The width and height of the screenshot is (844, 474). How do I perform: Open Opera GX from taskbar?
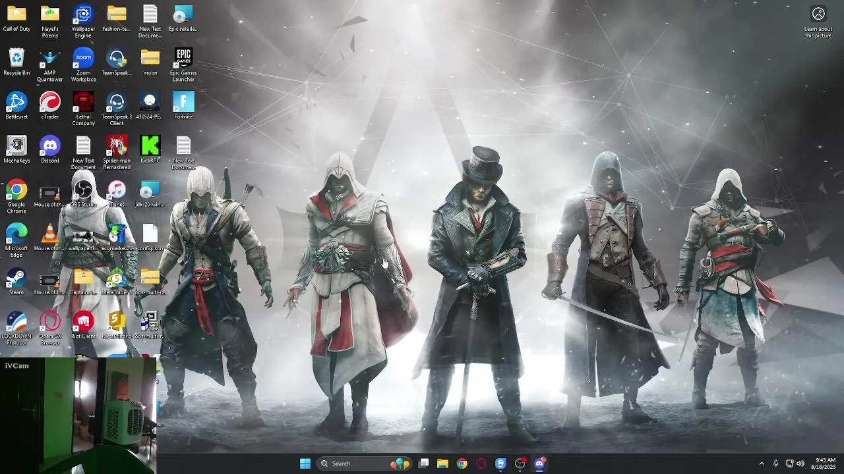481,463
